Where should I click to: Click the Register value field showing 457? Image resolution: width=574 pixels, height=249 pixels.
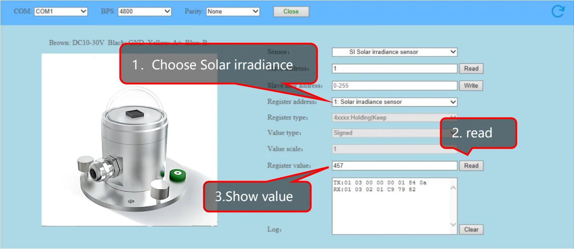[395, 165]
